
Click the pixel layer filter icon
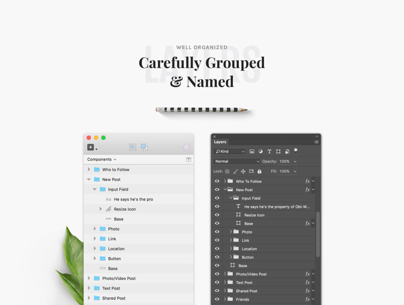pos(252,152)
